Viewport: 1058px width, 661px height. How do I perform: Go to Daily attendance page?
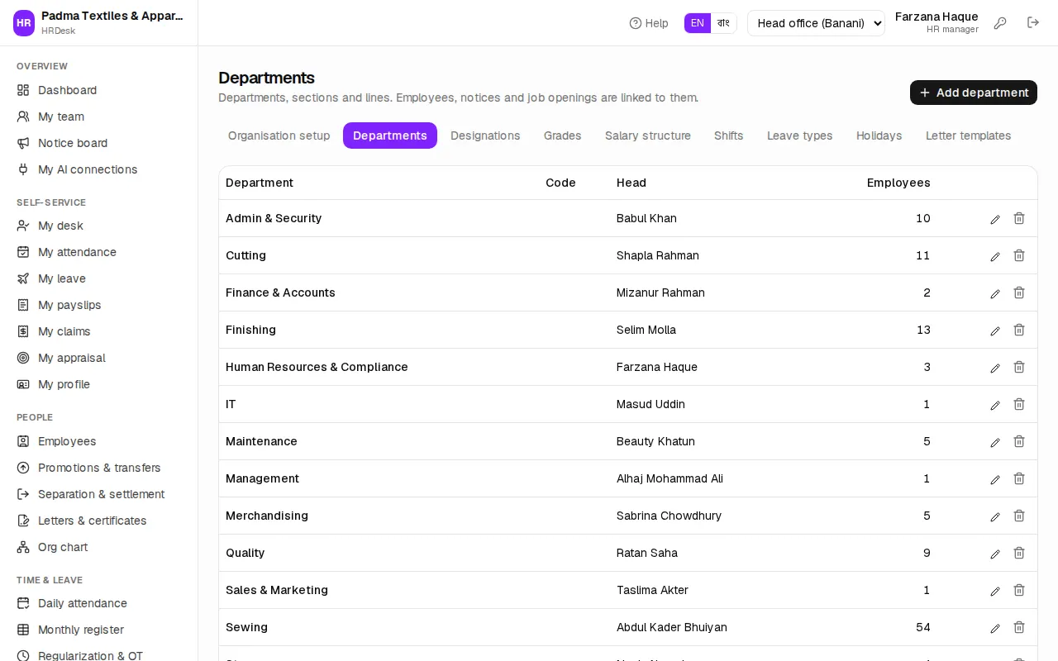83,603
